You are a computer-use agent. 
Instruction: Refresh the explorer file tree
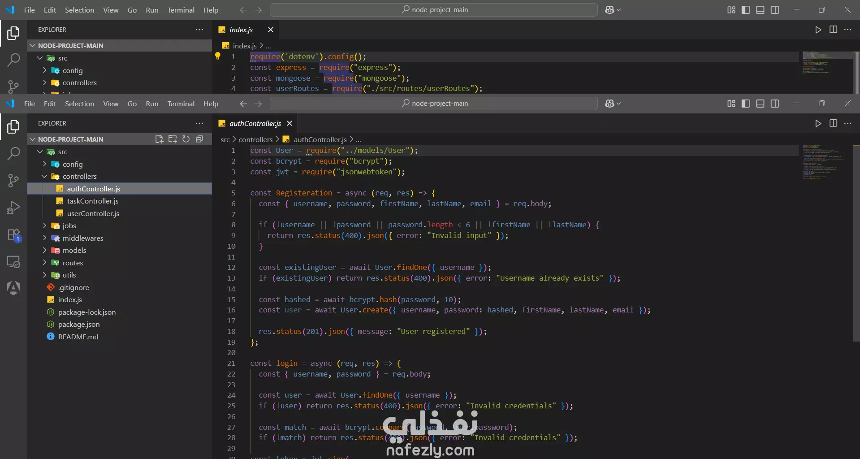[x=186, y=139]
